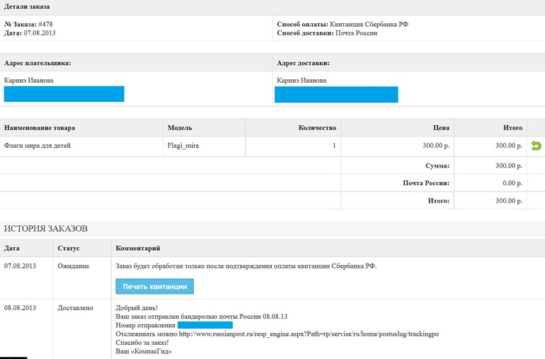This screenshot has width=545, height=359.
Task: Click the Модель column header
Action: pos(180,128)
